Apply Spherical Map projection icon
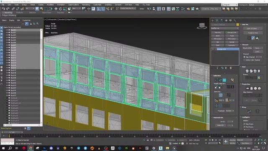This screenshot has height=151, width=268. (255, 88)
